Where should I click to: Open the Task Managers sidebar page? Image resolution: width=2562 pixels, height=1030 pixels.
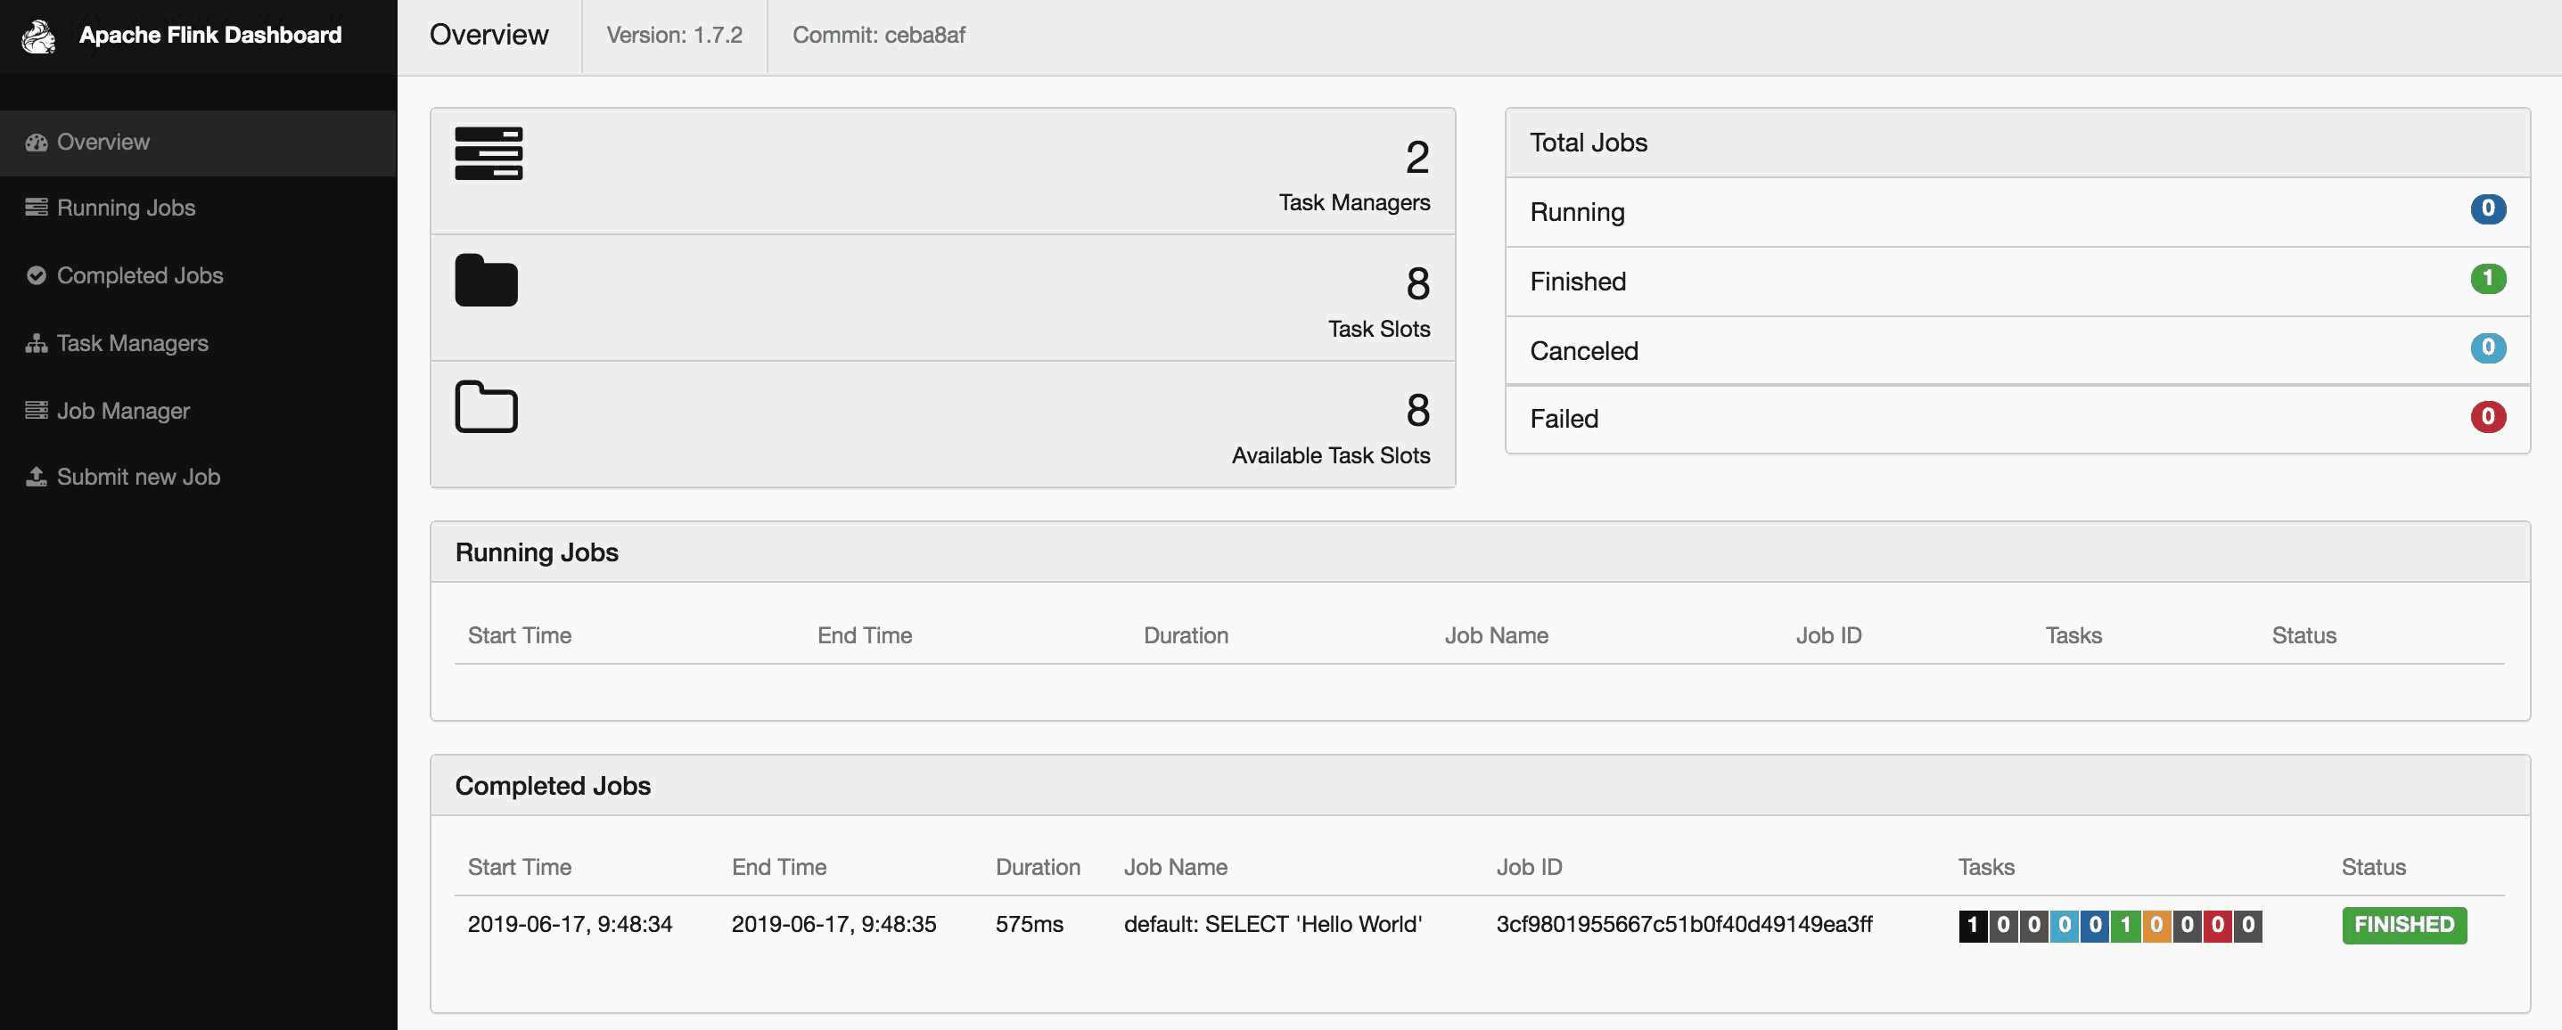(198, 343)
